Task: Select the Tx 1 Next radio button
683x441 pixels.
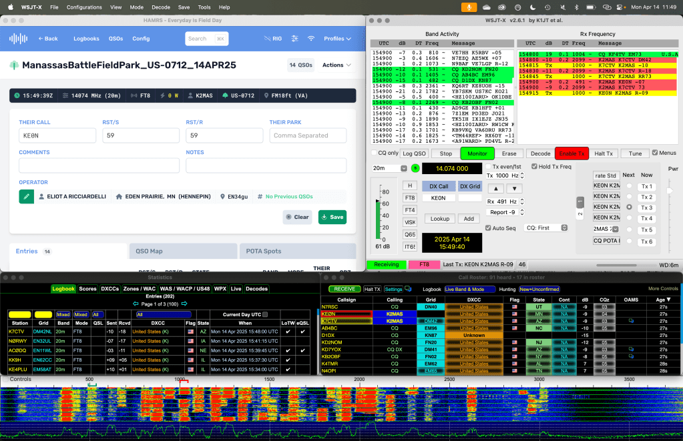Action: tap(628, 187)
